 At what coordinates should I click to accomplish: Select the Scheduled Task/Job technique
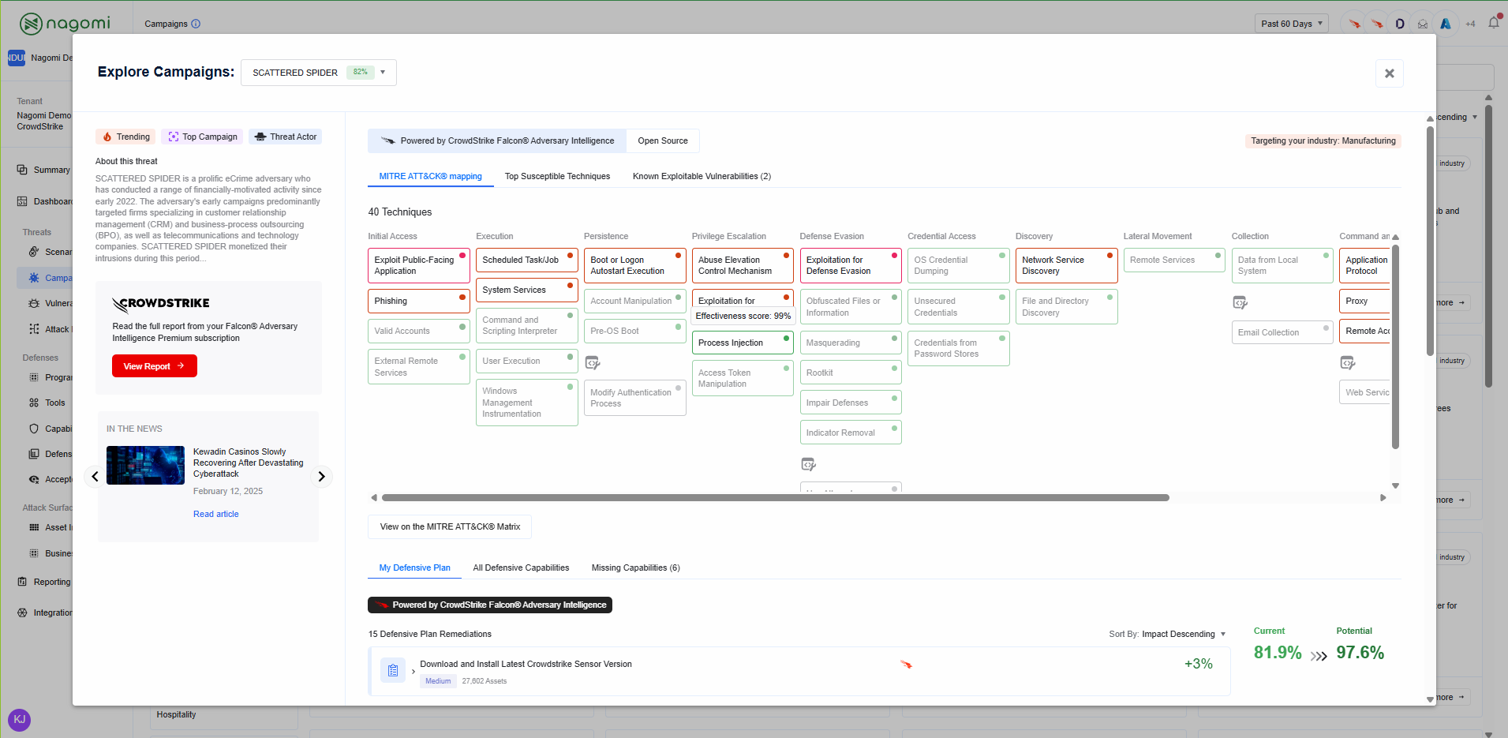point(526,260)
